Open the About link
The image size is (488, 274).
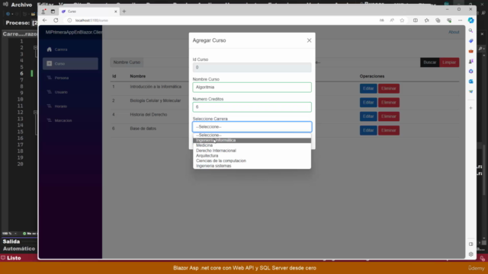coord(454,32)
